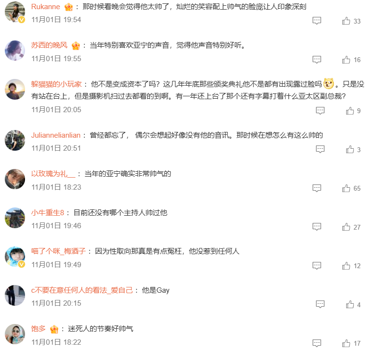Like Rukanne's comment with 33 likes
The image size is (376, 350).
(x=346, y=21)
